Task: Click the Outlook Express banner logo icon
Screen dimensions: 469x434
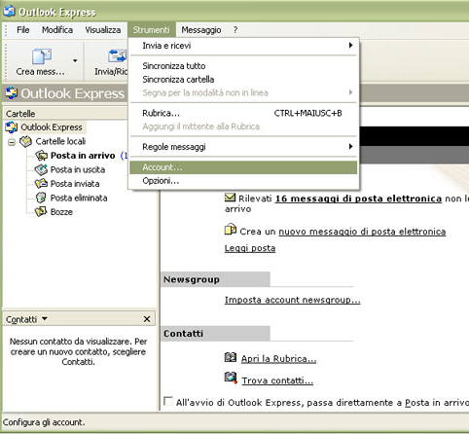Action: 12,93
